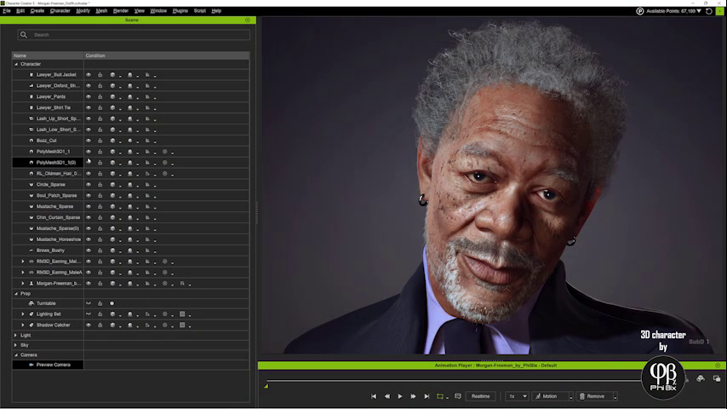Hide the Brows_Bushy item
The width and height of the screenshot is (727, 409).
[88, 251]
